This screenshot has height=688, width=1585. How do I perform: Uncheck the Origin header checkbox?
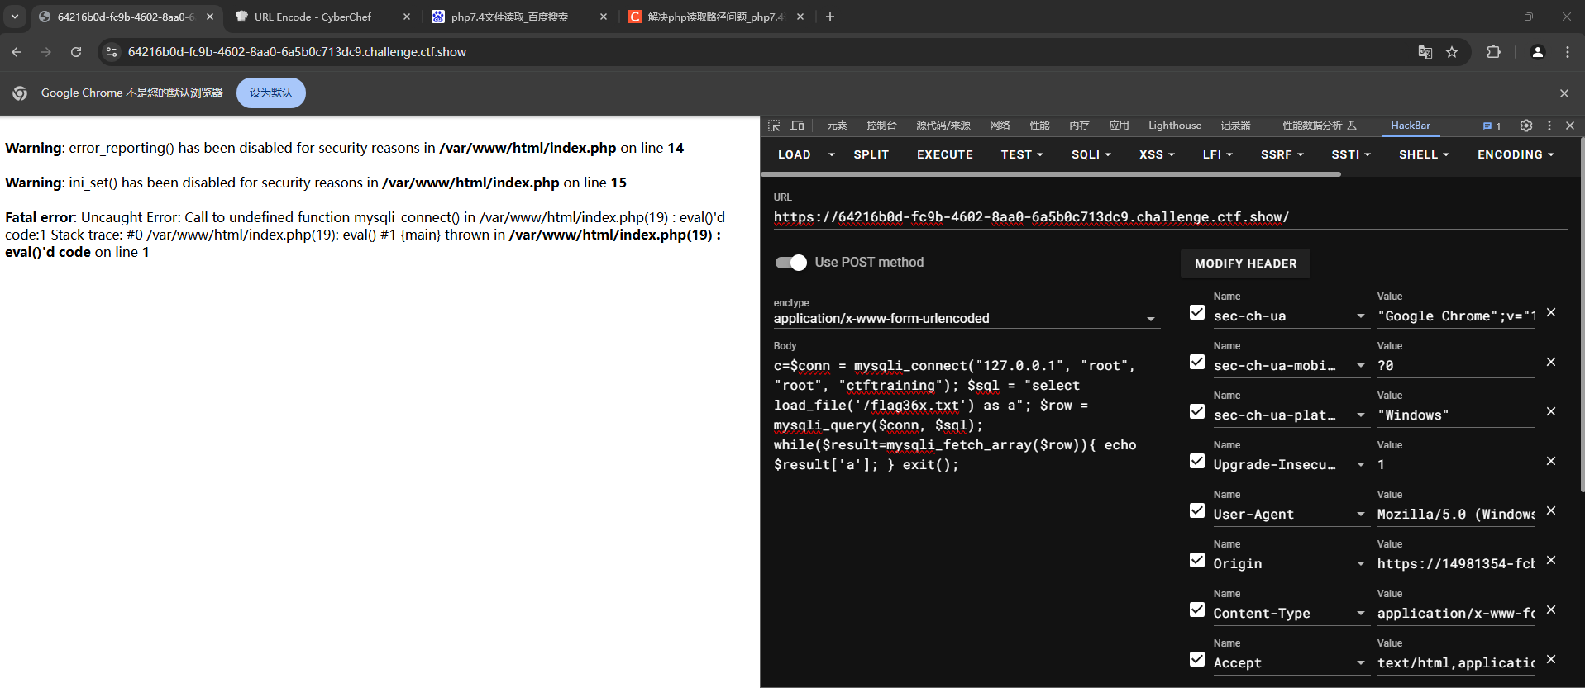click(x=1197, y=560)
